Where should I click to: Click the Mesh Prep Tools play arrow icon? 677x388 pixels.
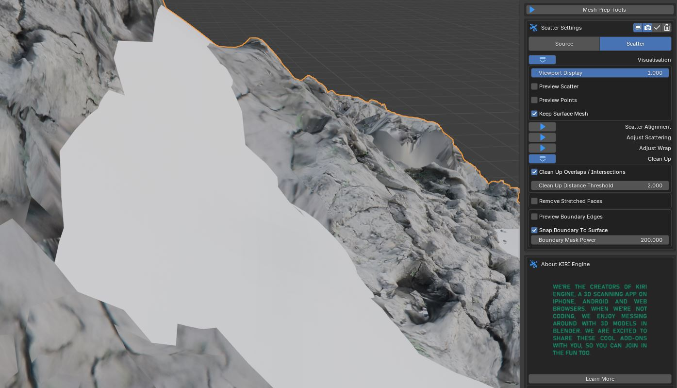tap(532, 10)
